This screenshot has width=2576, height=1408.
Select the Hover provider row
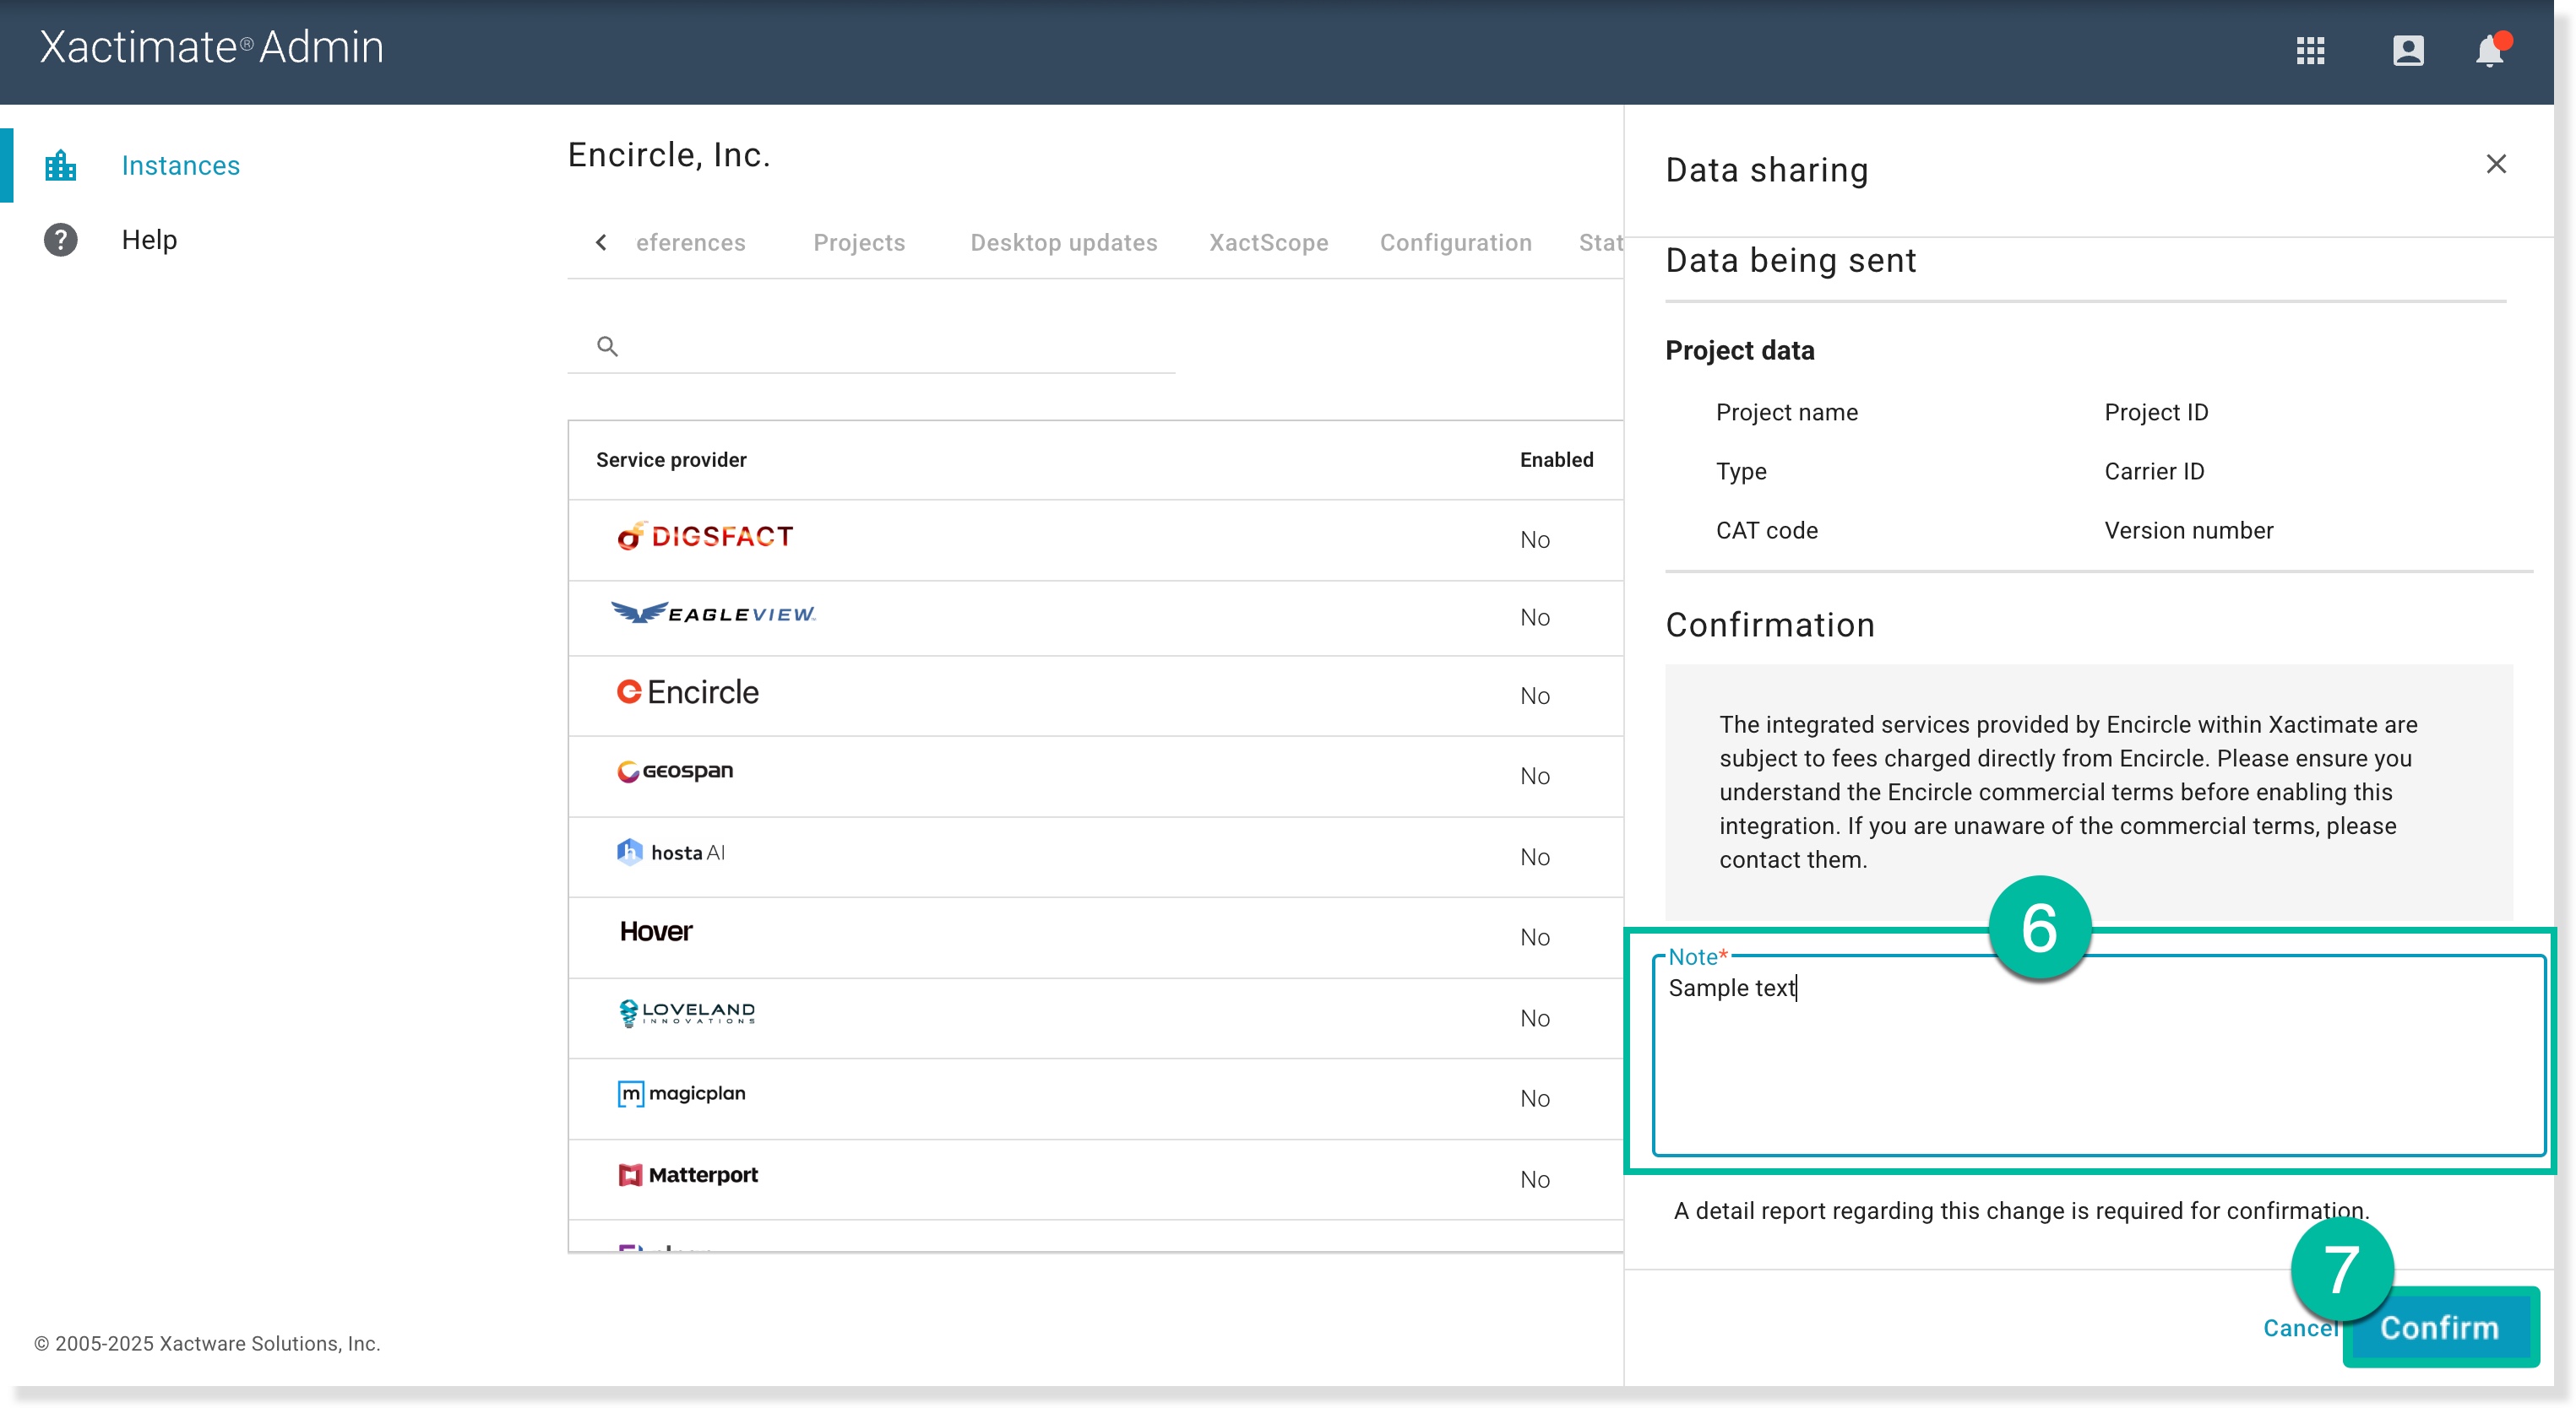(656, 933)
